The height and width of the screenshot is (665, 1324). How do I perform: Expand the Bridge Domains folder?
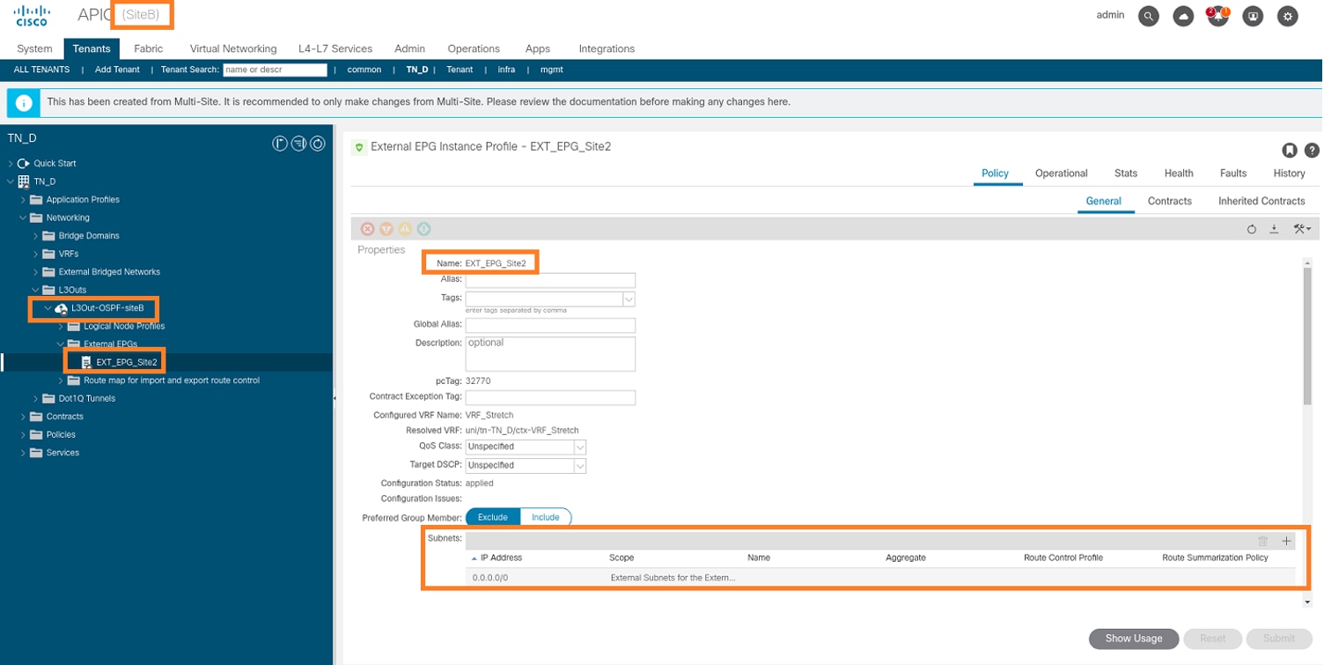point(36,236)
